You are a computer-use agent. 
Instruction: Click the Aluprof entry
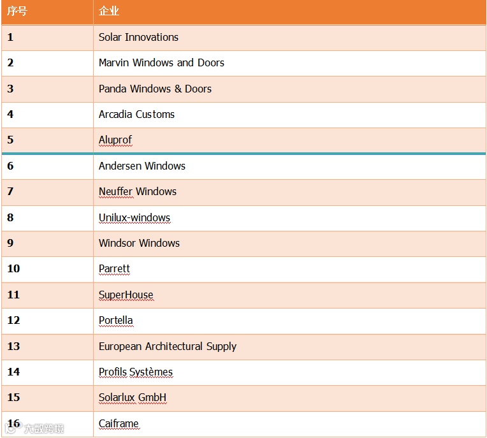pos(290,140)
